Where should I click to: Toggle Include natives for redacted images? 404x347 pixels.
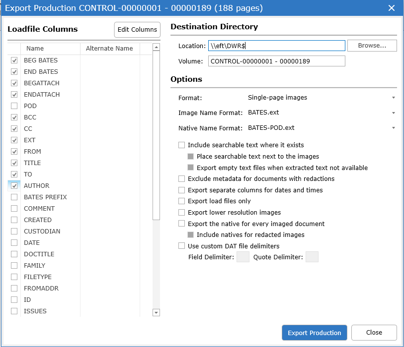pyautogui.click(x=191, y=234)
